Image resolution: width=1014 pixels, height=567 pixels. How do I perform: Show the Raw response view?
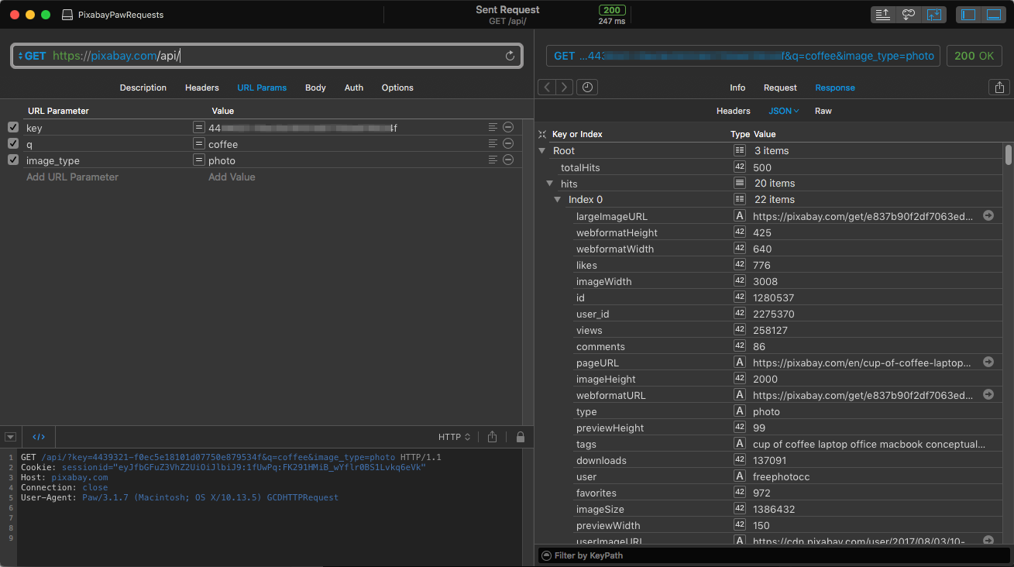(x=823, y=111)
